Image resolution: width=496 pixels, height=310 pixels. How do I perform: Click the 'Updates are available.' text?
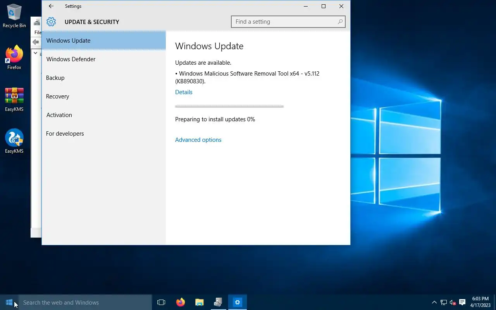(x=203, y=63)
